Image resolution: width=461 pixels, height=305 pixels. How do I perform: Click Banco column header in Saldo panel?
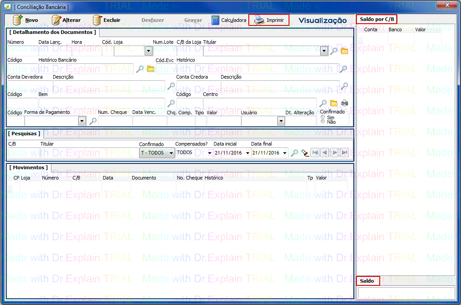pos(395,29)
